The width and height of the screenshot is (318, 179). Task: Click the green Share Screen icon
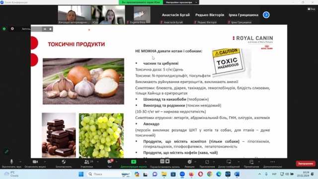click(134, 162)
